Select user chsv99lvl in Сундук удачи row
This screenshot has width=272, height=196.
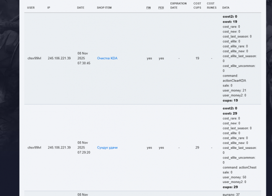click(34, 147)
